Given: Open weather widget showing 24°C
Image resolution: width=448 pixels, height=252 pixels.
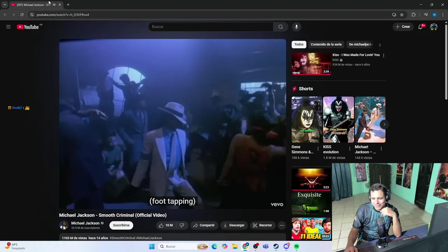Looking at the screenshot, I should [15, 246].
